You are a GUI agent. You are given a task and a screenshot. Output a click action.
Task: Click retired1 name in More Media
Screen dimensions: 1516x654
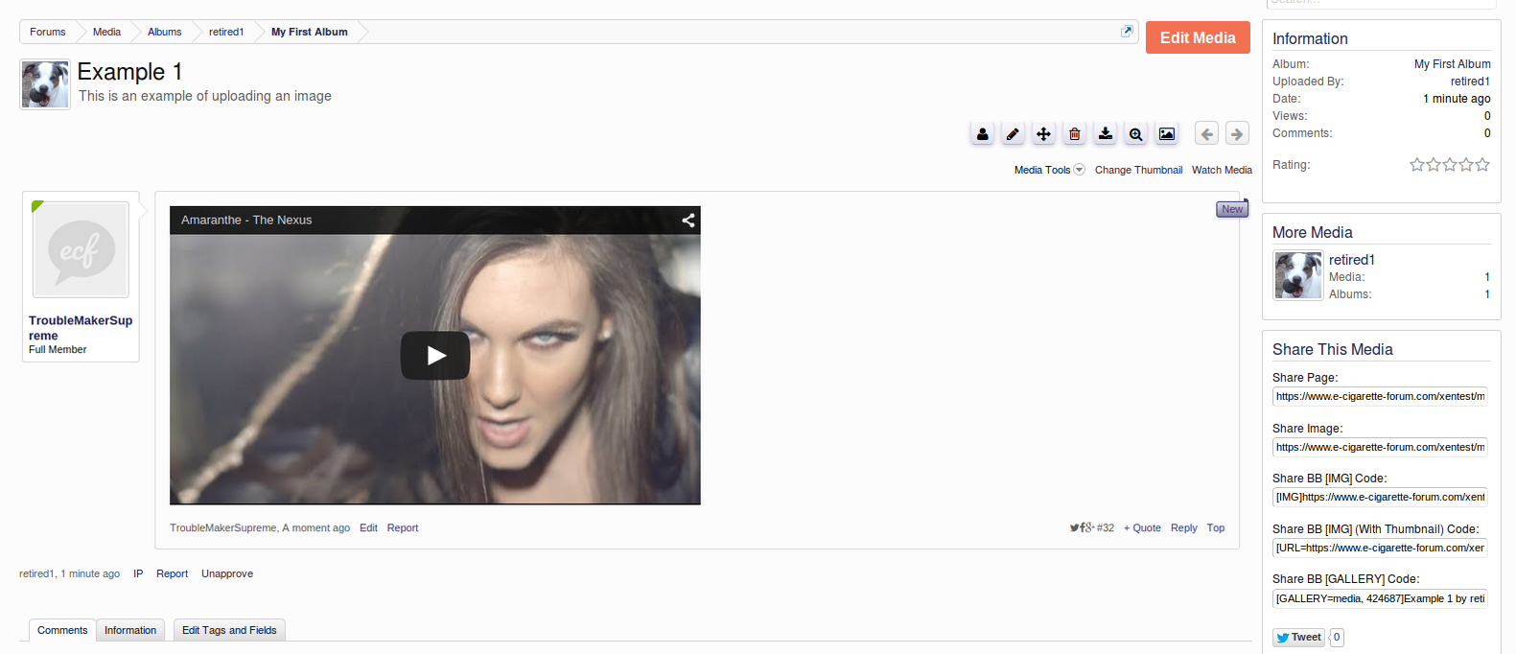1352,260
